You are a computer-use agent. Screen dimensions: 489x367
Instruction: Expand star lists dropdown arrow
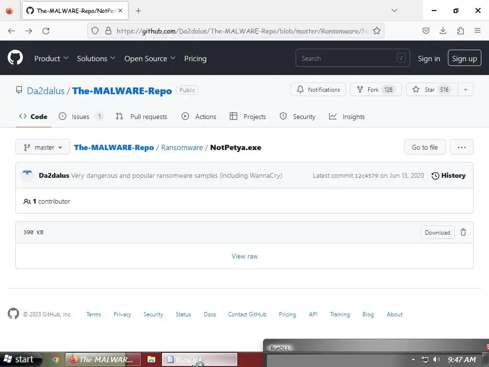pos(465,89)
